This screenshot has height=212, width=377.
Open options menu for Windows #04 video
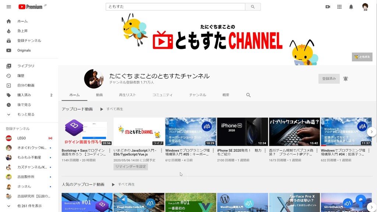[369, 151]
